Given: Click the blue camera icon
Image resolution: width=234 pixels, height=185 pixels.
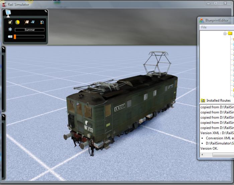Looking at the screenshot, I should [x=33, y=22].
